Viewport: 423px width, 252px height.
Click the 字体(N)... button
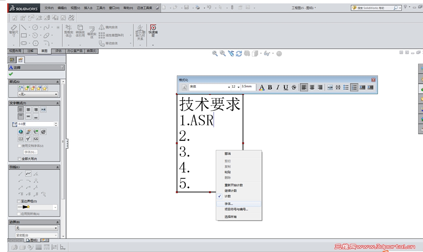30,152
